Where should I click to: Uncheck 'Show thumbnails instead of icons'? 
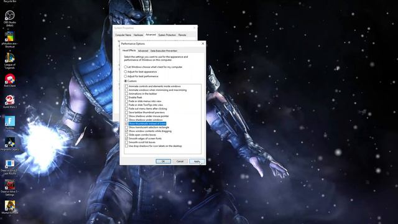point(126,124)
